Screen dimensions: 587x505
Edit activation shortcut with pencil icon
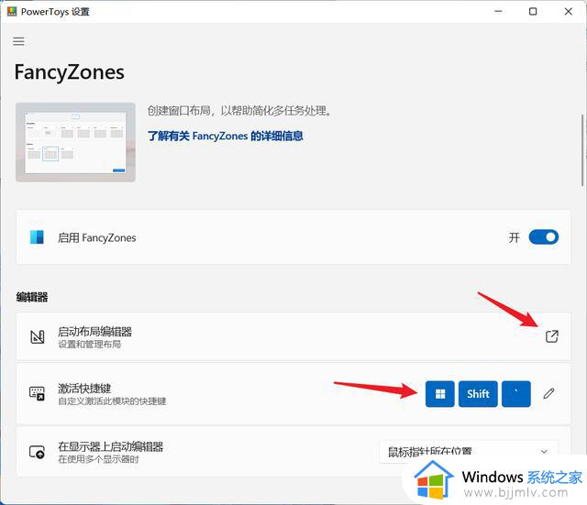[548, 393]
